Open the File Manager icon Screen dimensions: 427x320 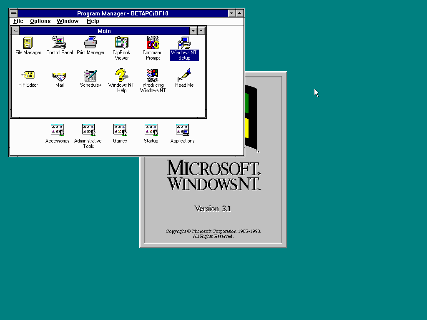coord(28,43)
